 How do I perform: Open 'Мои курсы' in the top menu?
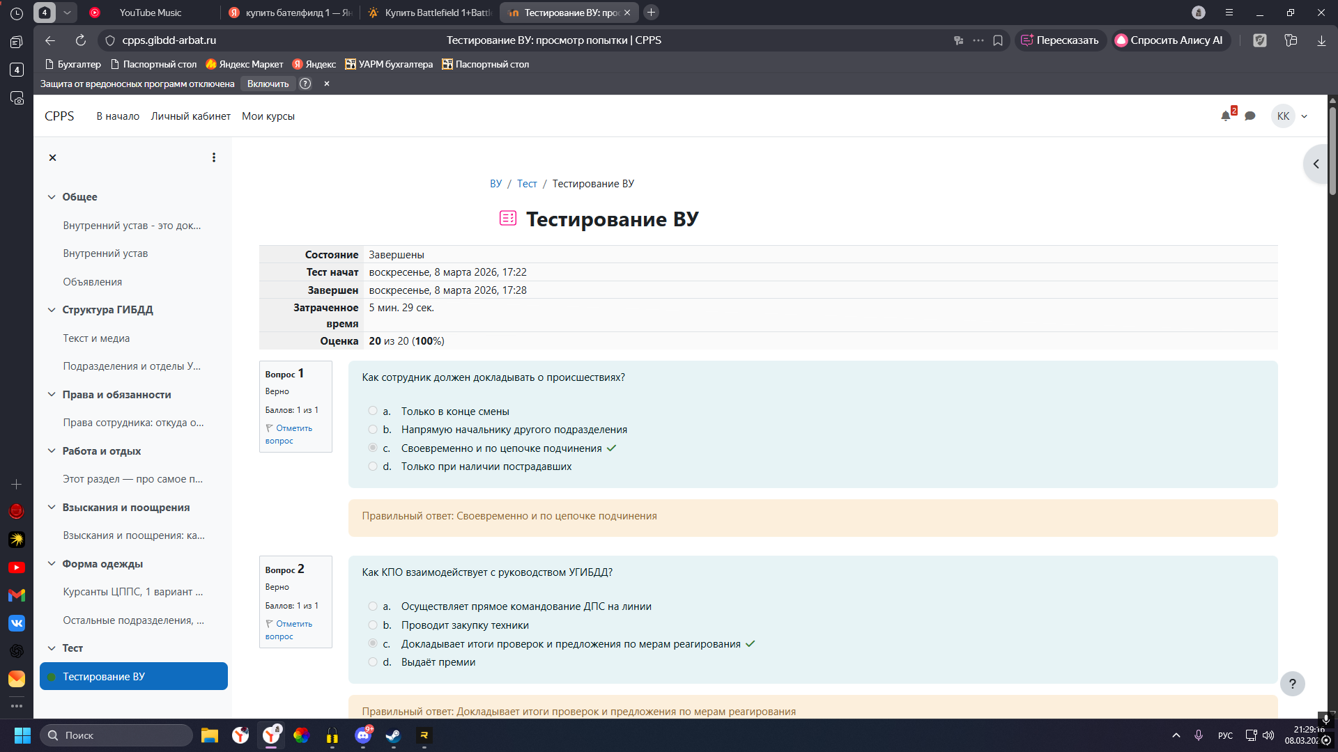268,116
